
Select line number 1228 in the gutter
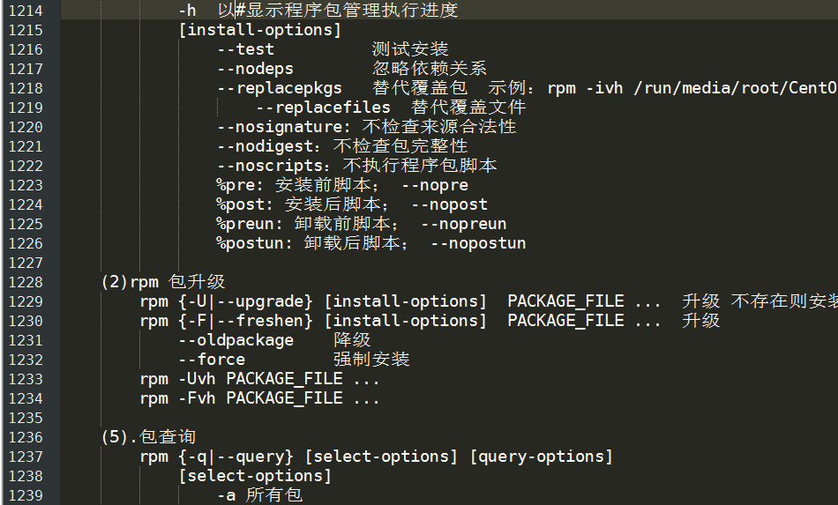point(26,282)
